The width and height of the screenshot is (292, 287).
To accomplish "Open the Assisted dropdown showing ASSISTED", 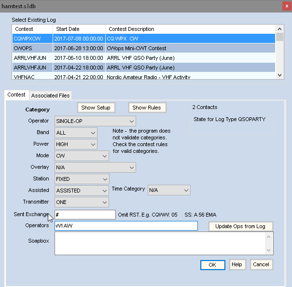I will (82, 191).
